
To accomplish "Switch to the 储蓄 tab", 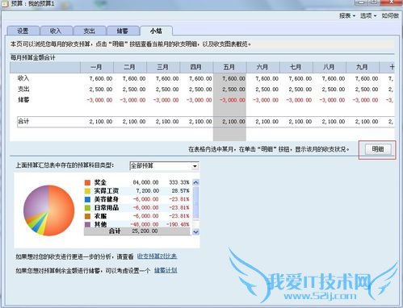I will coord(123,31).
